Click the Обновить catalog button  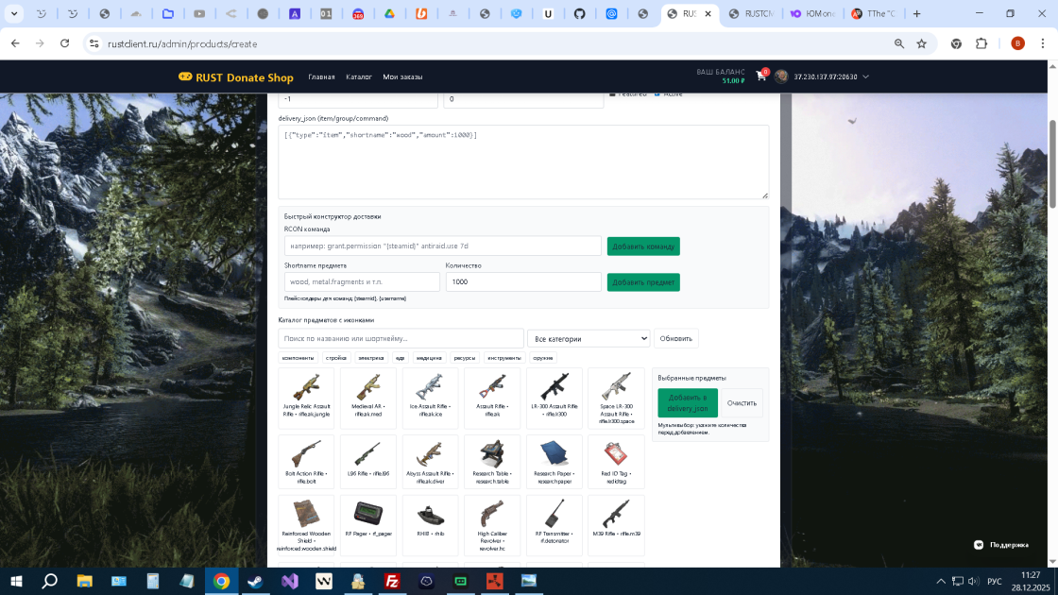676,339
